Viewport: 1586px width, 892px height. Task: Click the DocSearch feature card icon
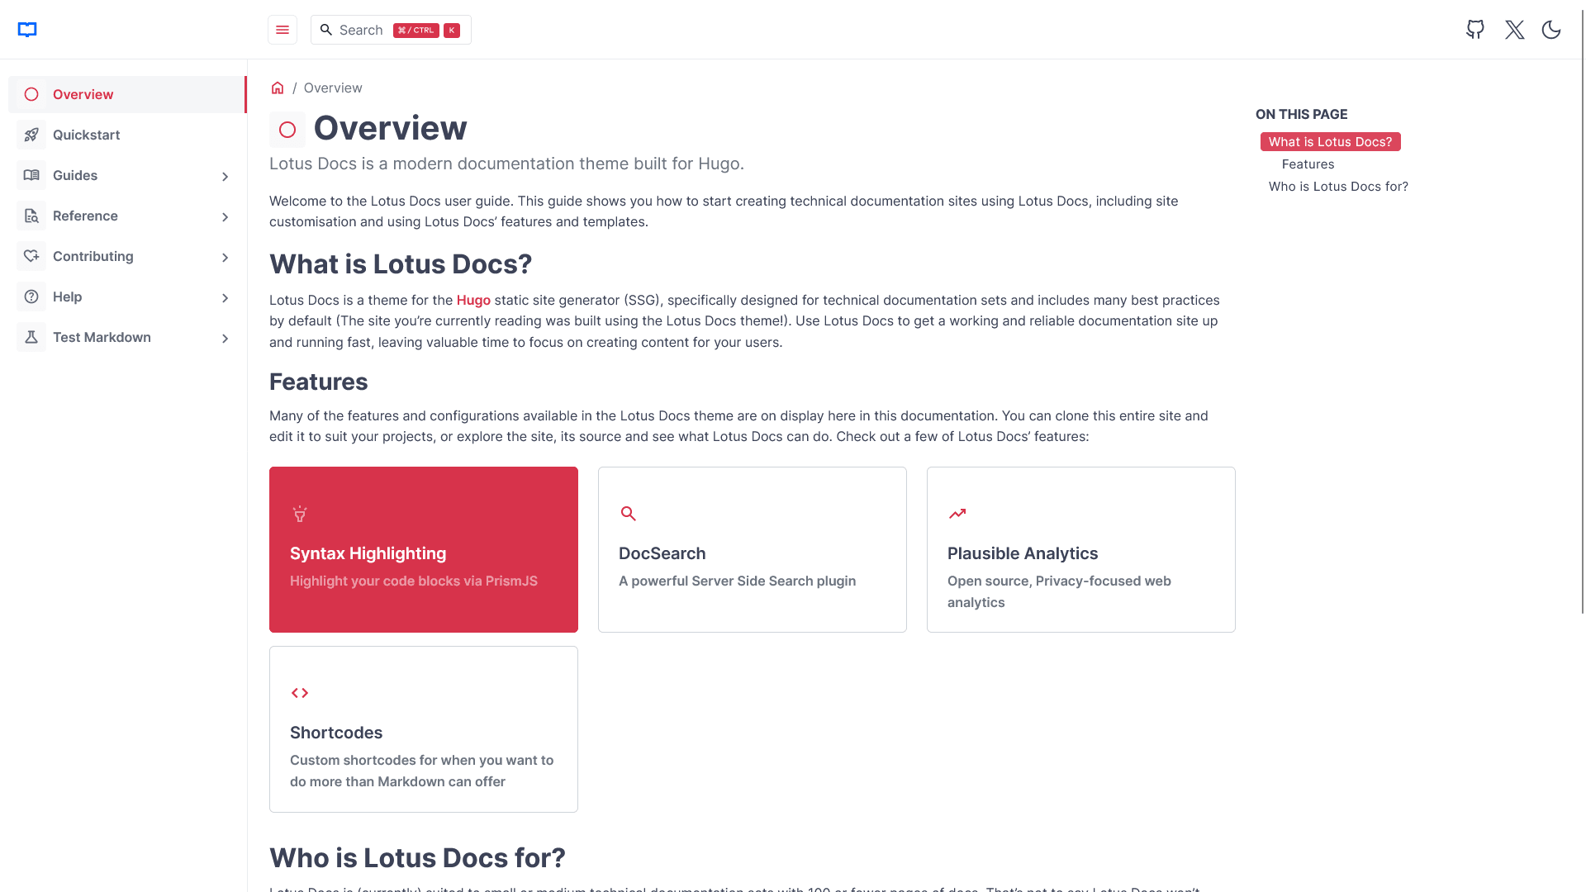(629, 512)
